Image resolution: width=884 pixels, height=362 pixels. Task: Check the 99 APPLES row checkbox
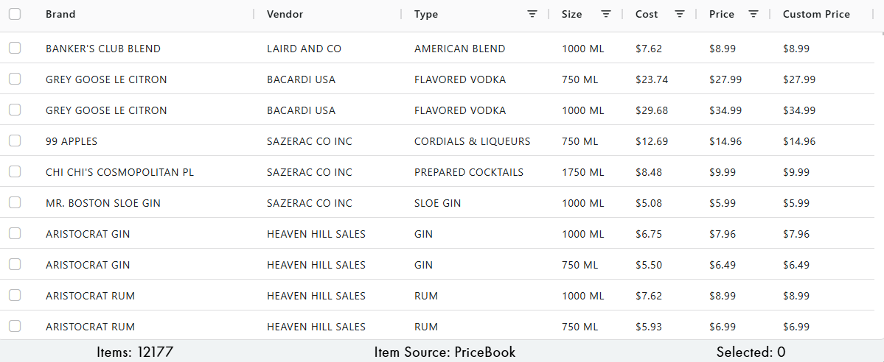[x=15, y=141]
